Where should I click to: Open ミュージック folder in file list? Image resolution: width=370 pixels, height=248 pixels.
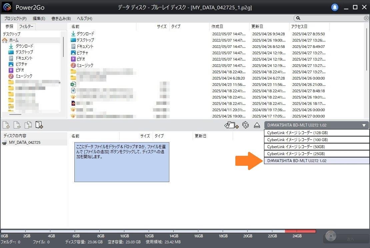click(85, 65)
